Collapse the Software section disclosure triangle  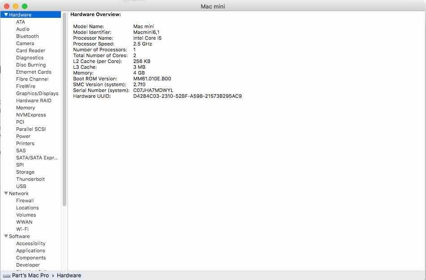[x=6, y=236]
